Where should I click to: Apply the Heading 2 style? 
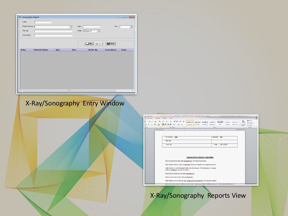213,123
